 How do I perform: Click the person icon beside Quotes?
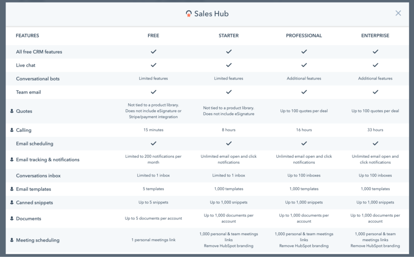coord(12,111)
